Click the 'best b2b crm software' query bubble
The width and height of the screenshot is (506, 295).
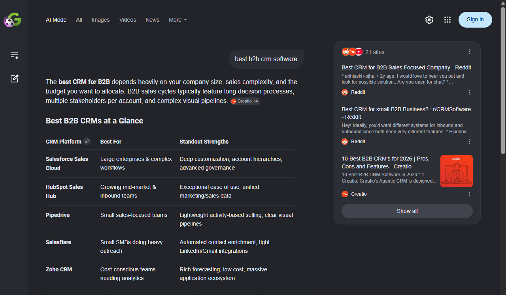click(x=266, y=59)
